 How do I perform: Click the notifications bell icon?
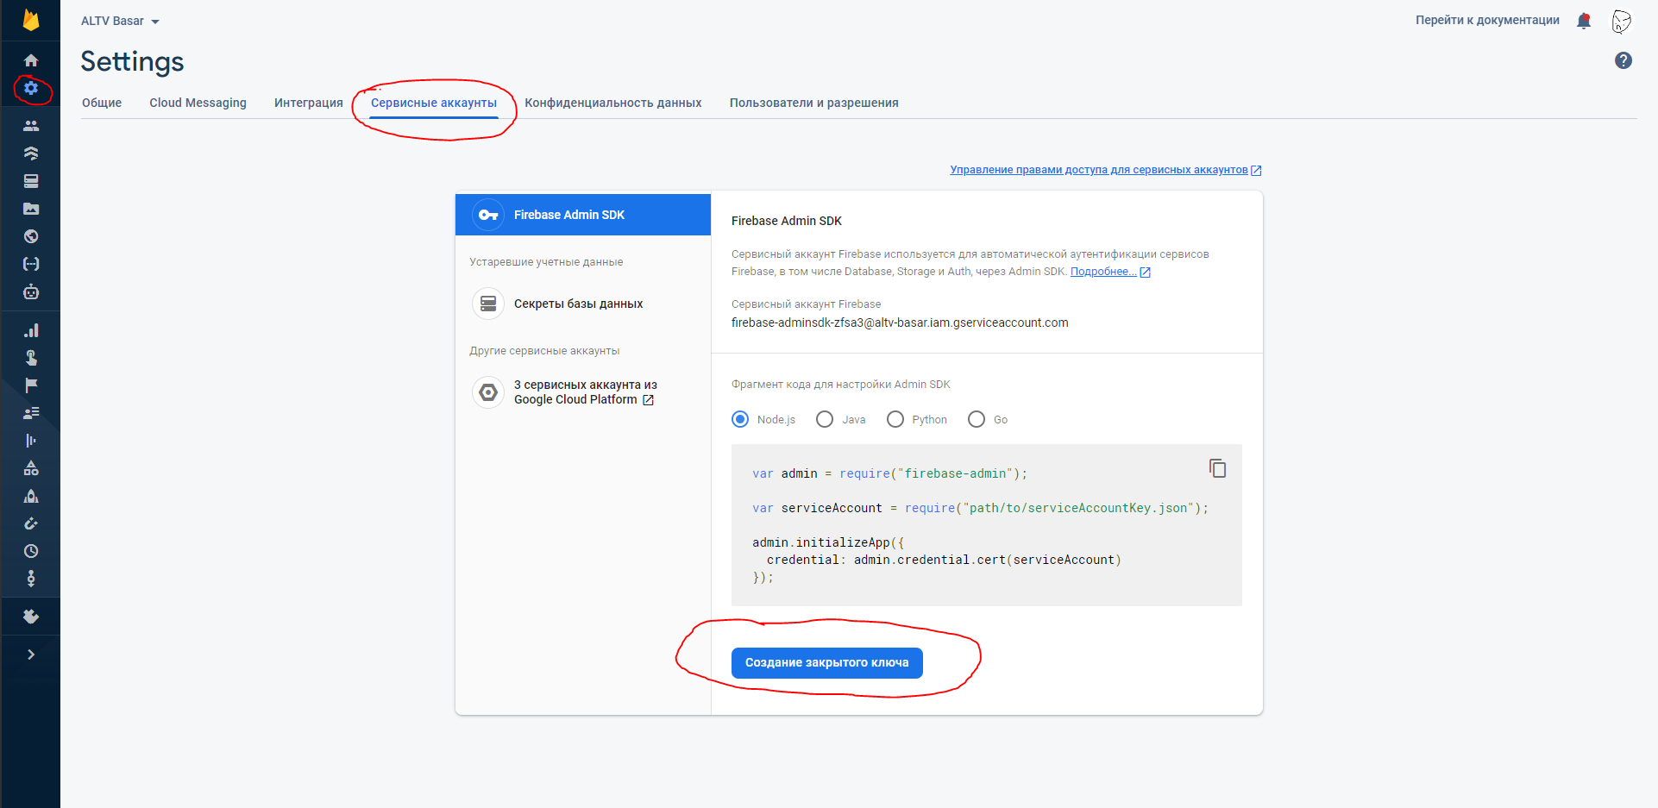[x=1584, y=21]
